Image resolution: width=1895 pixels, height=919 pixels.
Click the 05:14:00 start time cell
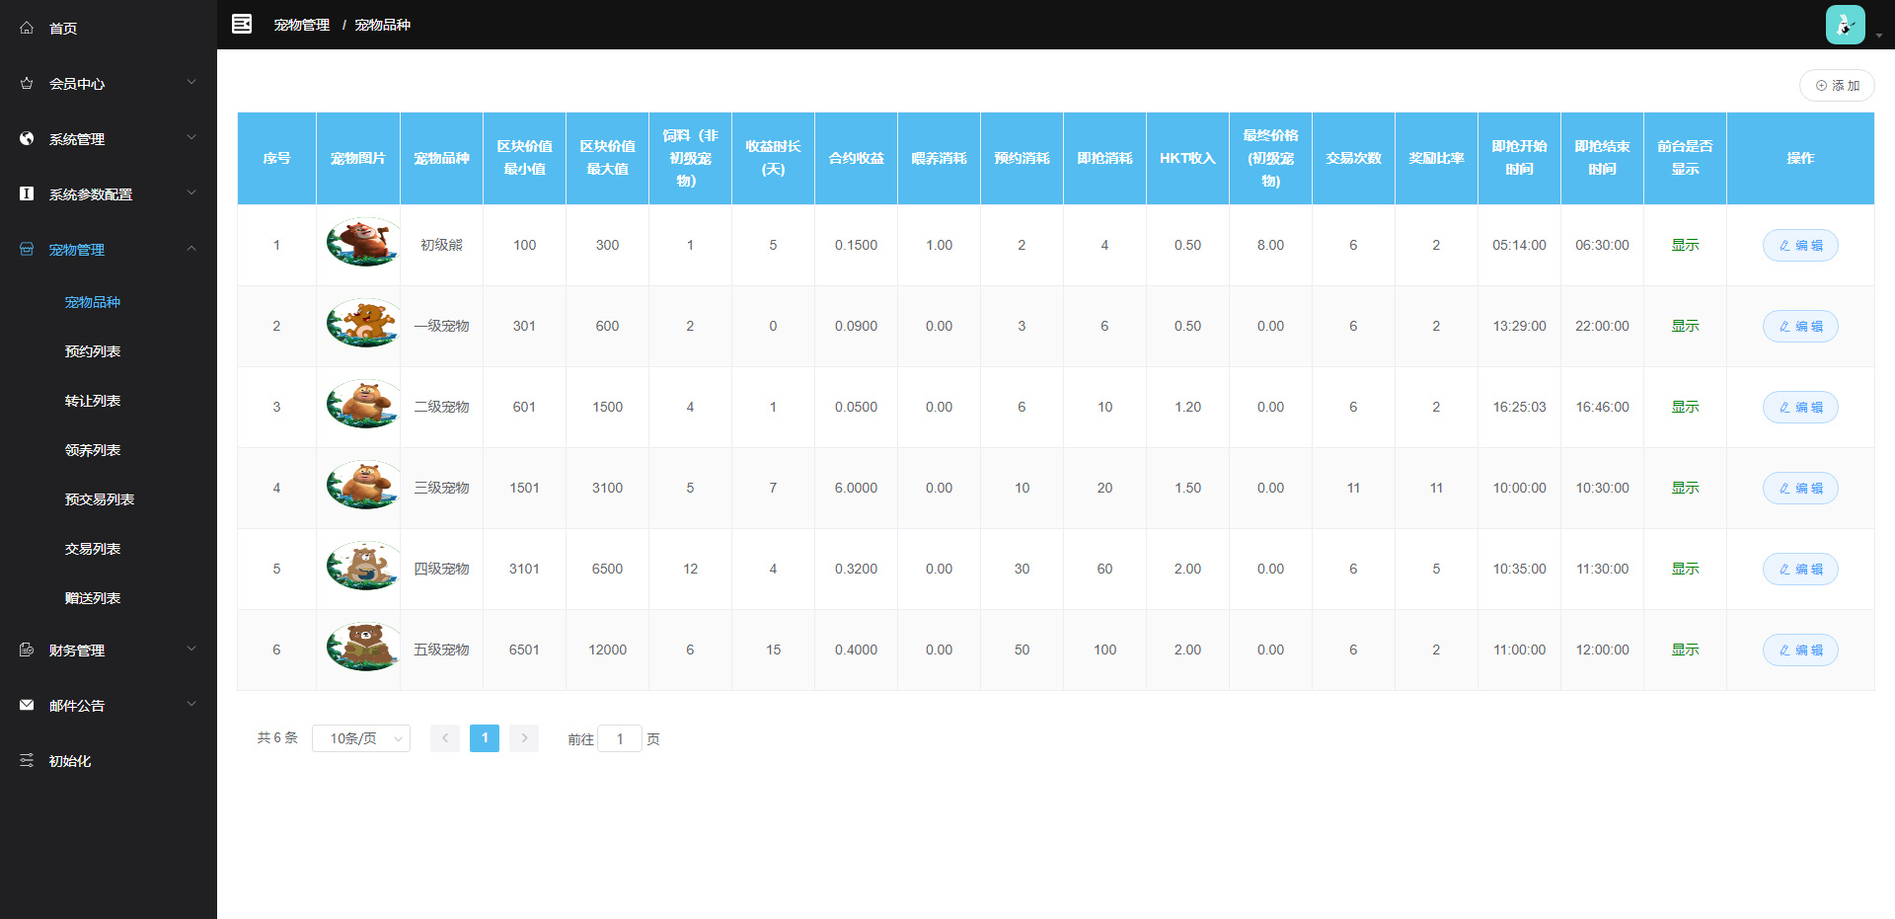[1519, 245]
